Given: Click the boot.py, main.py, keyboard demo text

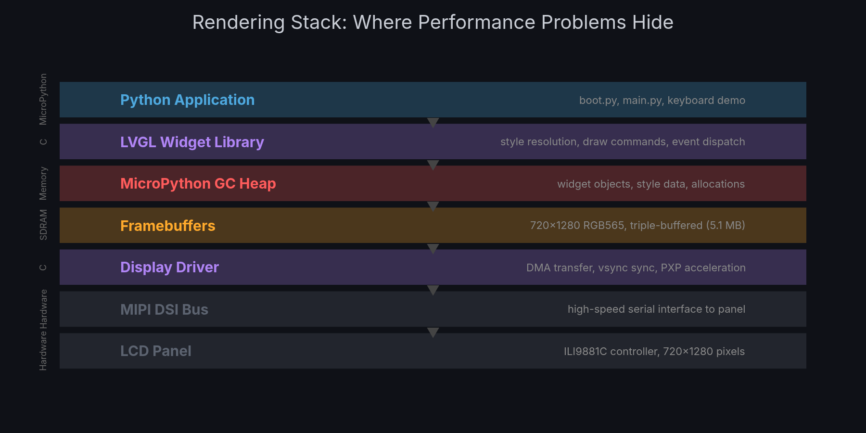Looking at the screenshot, I should tap(662, 100).
